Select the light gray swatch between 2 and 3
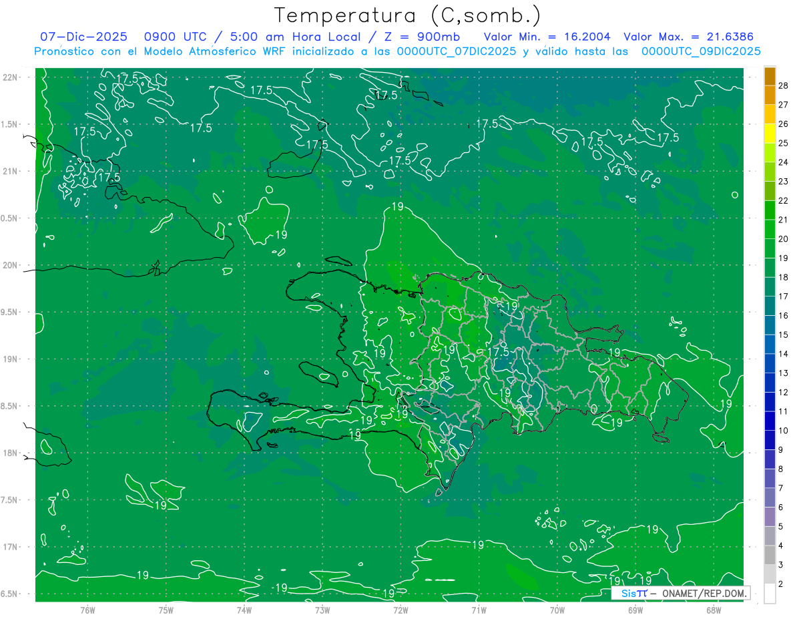801x619 pixels. 770,574
